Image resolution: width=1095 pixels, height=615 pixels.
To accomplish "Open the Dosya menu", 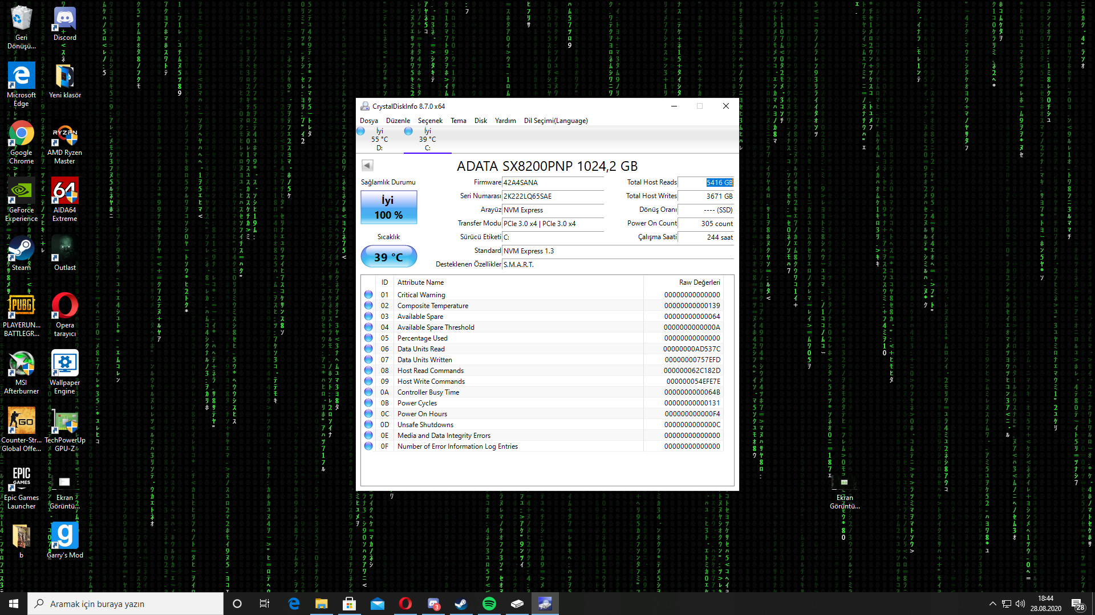I will (x=368, y=121).
